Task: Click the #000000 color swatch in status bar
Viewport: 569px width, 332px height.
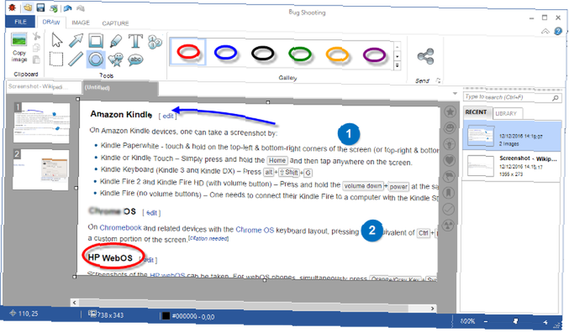Action: coord(166,316)
